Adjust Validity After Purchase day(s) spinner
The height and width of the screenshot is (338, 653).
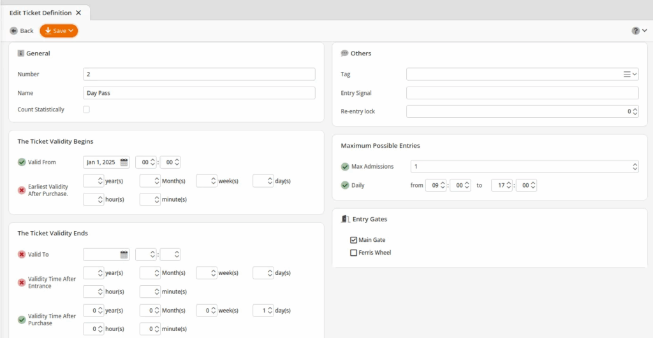[x=270, y=311]
